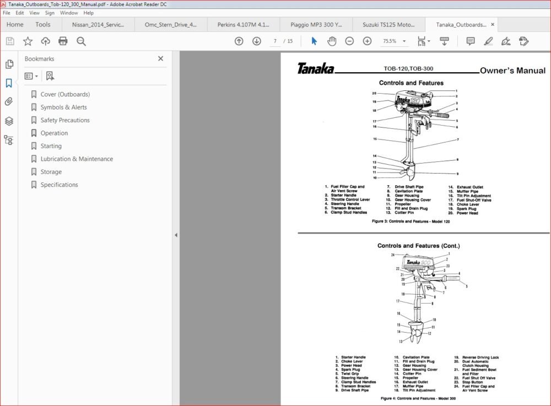
Task: Zoom out with the minus button
Action: 349,41
